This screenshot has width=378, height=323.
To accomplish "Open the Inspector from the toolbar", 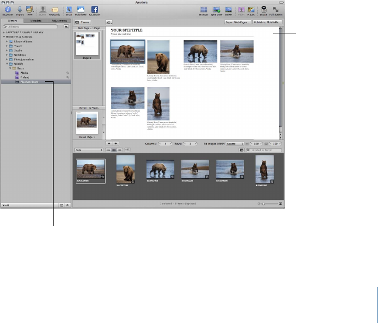I will (8, 10).
